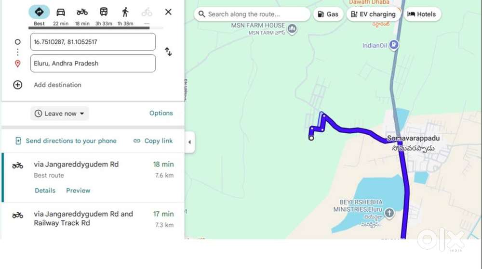Open route Options
This screenshot has width=482, height=269.
pos(161,113)
